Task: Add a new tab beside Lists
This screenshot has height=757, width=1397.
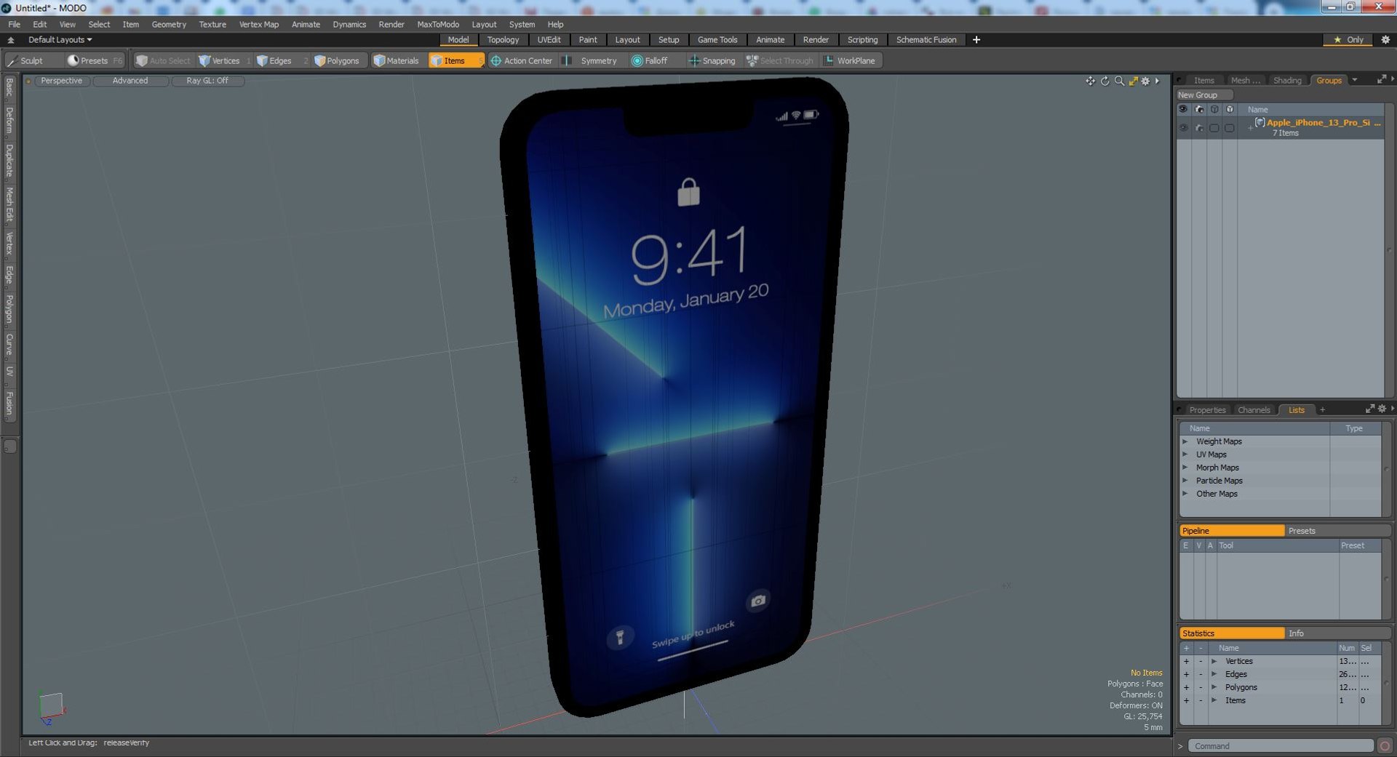Action: click(1322, 410)
